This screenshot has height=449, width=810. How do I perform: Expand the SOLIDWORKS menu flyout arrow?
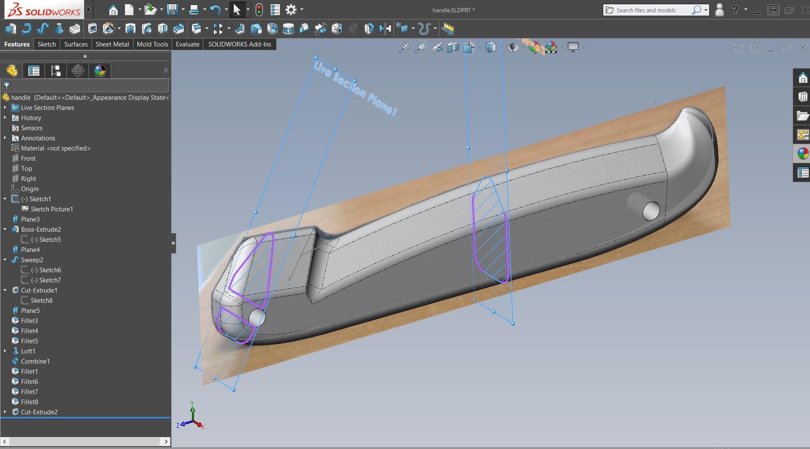coord(89,10)
